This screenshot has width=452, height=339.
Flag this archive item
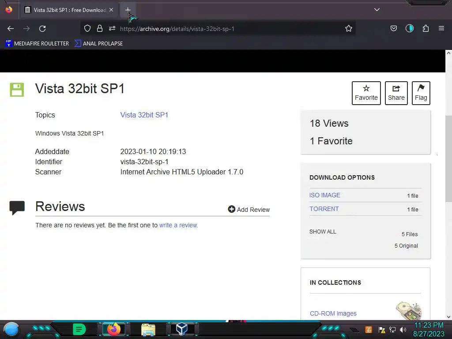421,93
